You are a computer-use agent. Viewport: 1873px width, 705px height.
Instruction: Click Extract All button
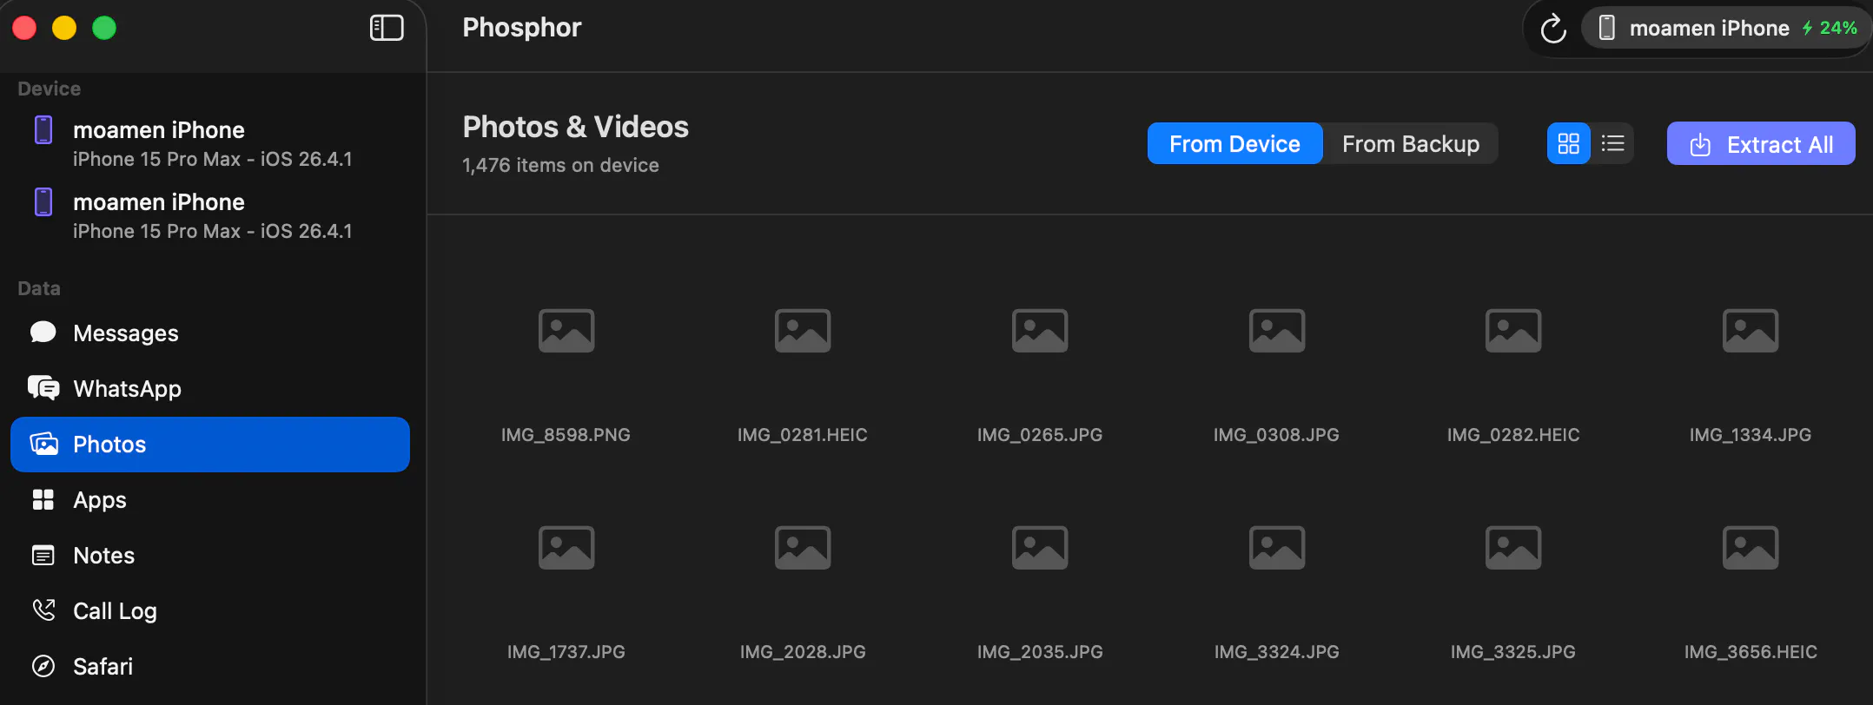[x=1761, y=144]
